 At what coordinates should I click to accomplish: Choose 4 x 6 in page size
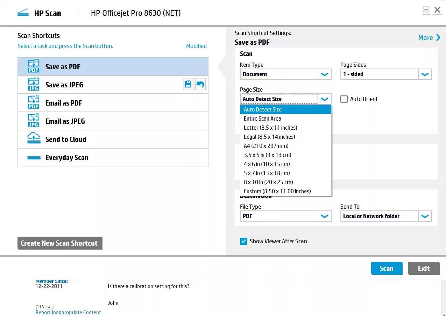(286, 164)
